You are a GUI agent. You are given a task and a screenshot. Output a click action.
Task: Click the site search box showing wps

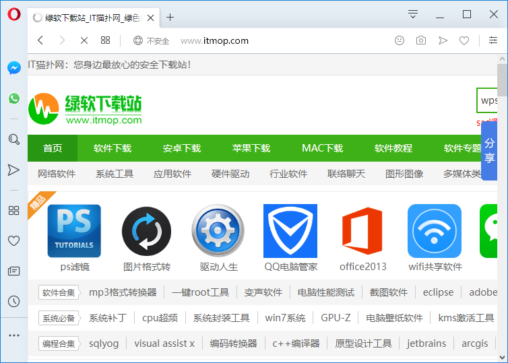487,100
